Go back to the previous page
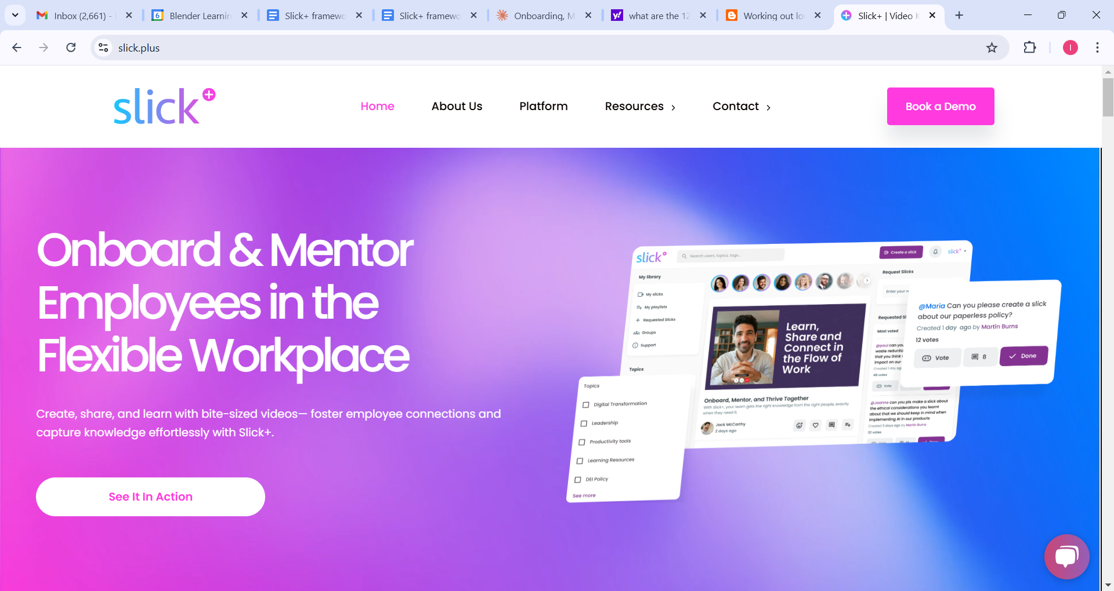The height and width of the screenshot is (591, 1114). pos(17,48)
